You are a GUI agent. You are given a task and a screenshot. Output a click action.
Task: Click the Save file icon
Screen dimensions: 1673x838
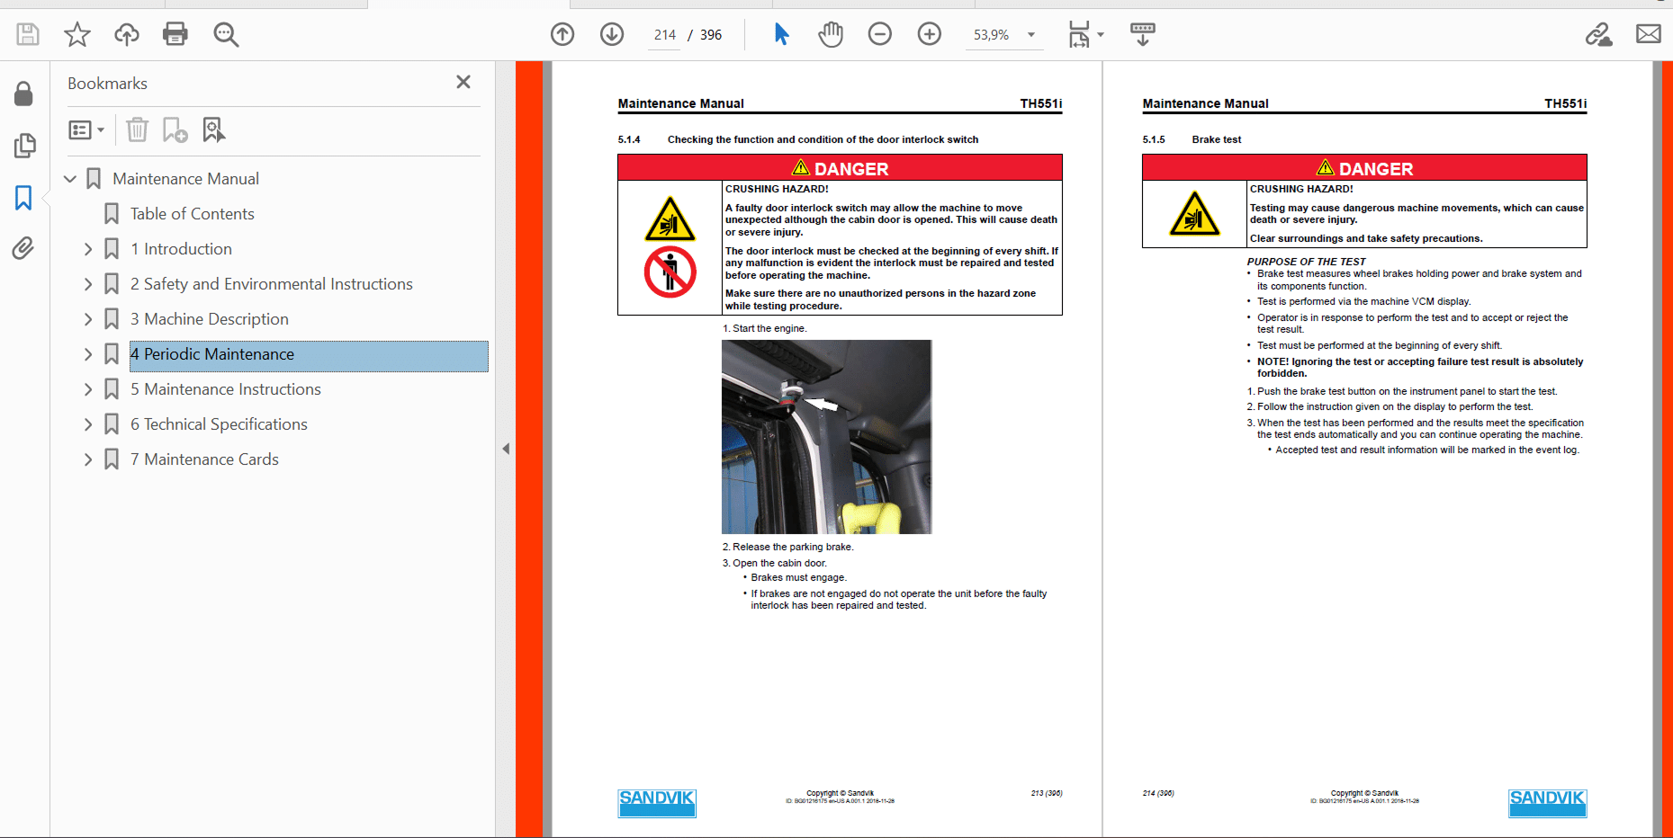(28, 35)
